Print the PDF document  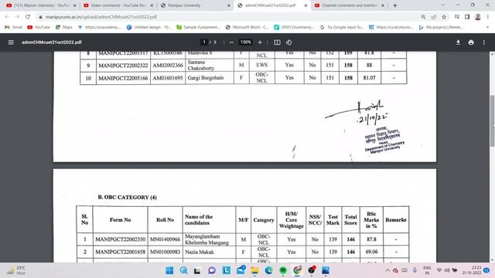click(471, 42)
